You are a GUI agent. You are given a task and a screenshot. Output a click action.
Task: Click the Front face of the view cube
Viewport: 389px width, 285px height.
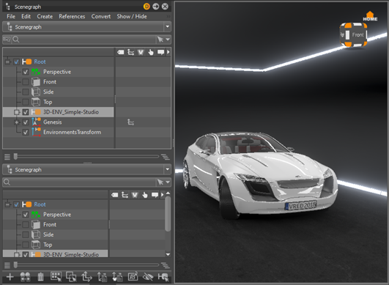pyautogui.click(x=357, y=35)
